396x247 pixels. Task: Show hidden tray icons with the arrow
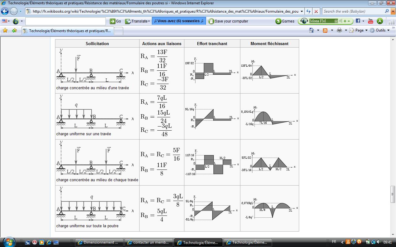342,242
